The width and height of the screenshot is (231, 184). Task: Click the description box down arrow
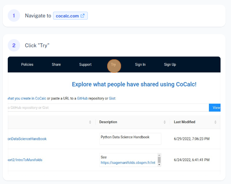pos(159,165)
